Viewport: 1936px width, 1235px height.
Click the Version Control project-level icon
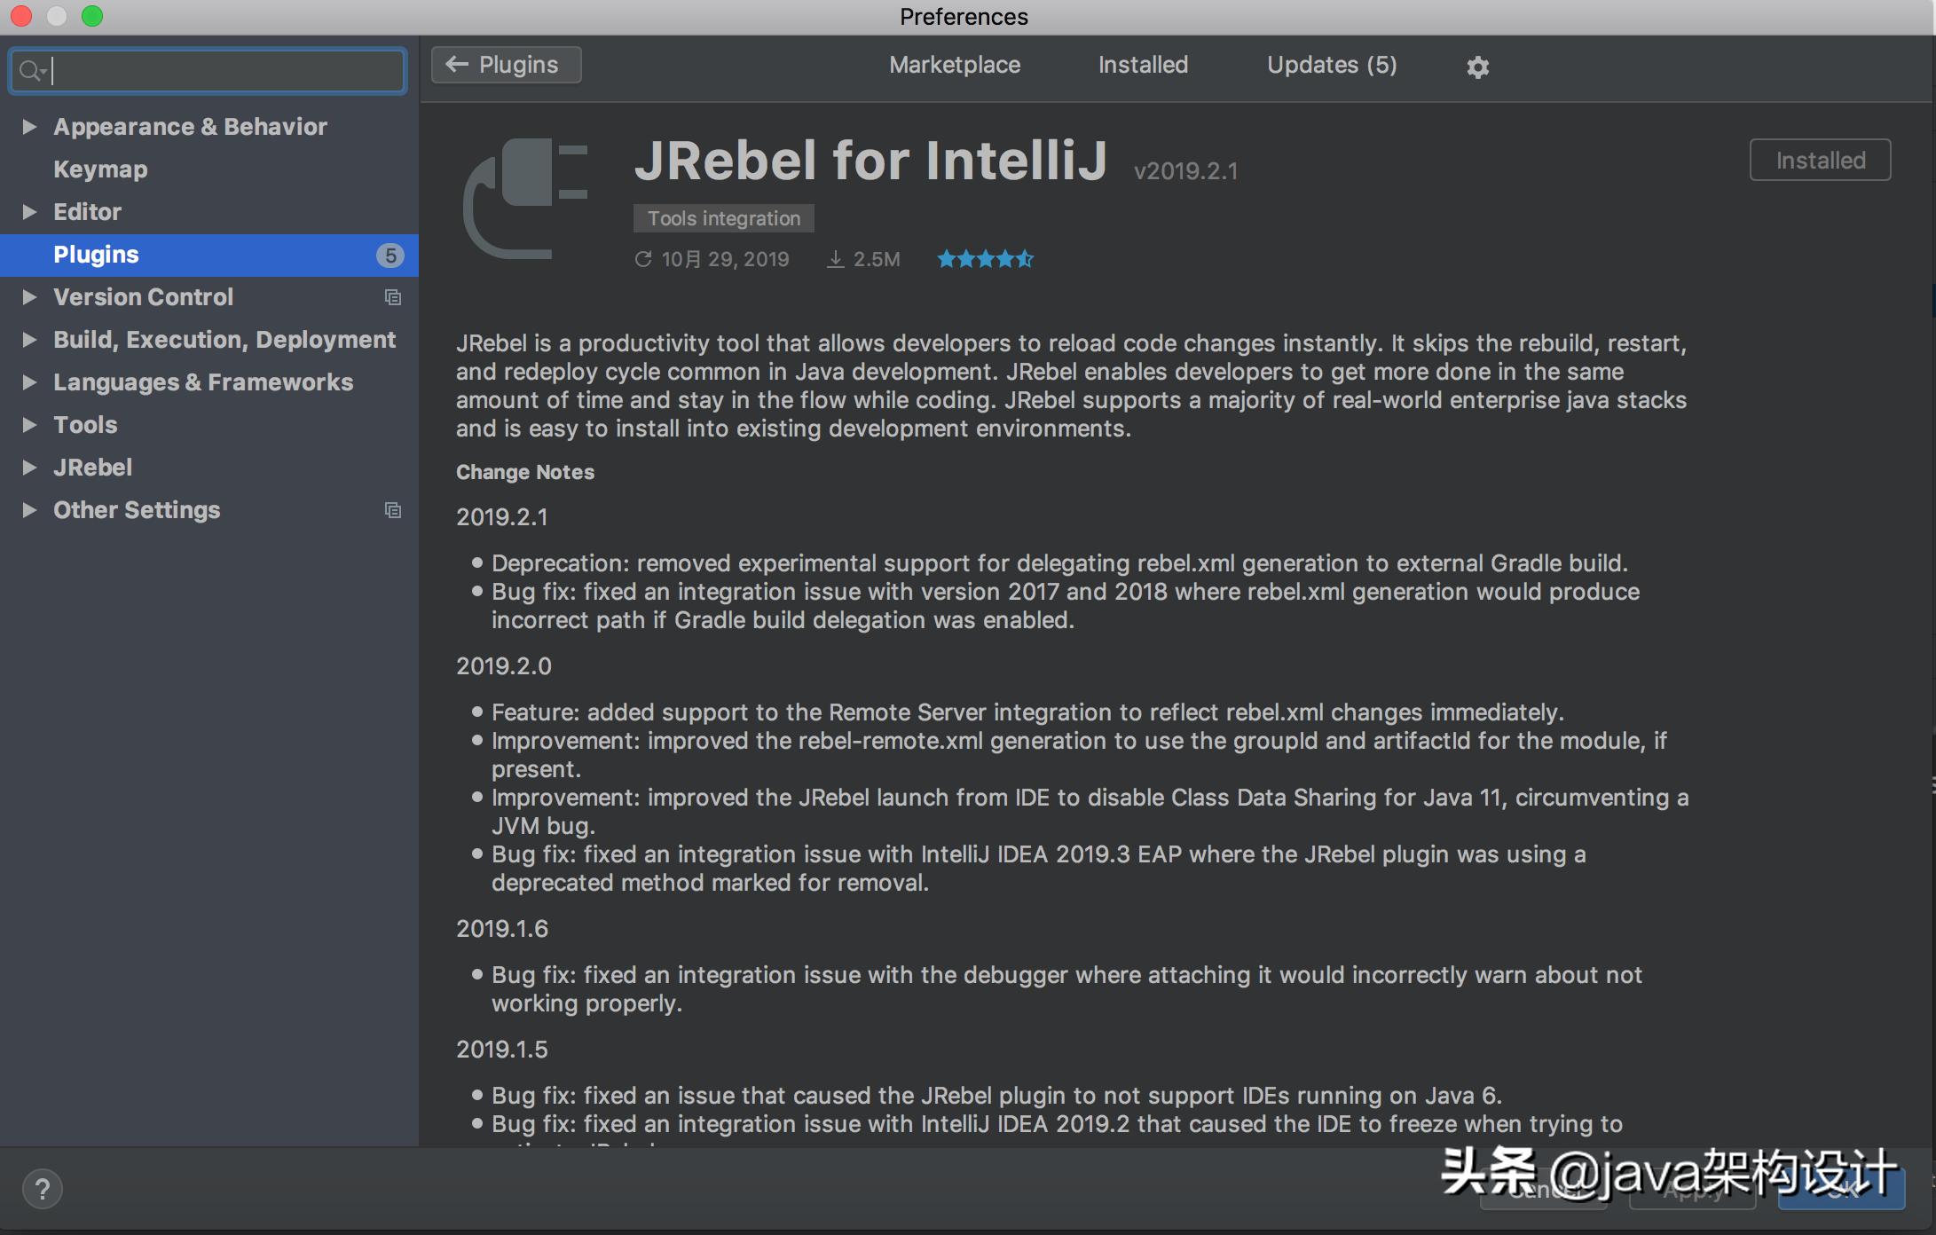(392, 297)
